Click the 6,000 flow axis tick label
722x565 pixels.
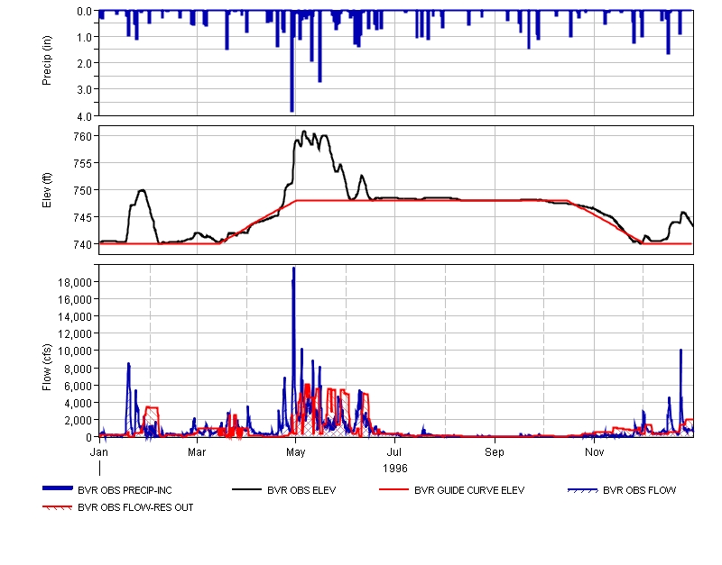pos(78,386)
